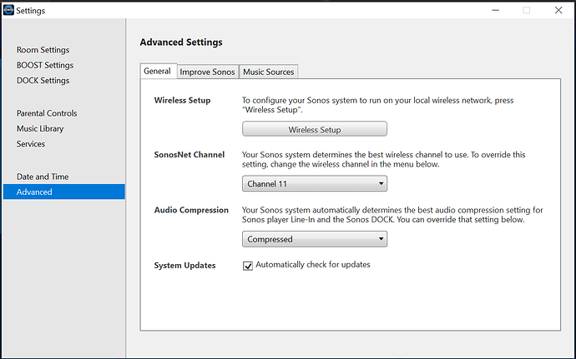Select DOCK Settings in the sidebar
This screenshot has height=359, width=576.
(x=43, y=81)
